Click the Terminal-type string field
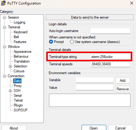Screen dimensions: 136x130 [x=110, y=57]
